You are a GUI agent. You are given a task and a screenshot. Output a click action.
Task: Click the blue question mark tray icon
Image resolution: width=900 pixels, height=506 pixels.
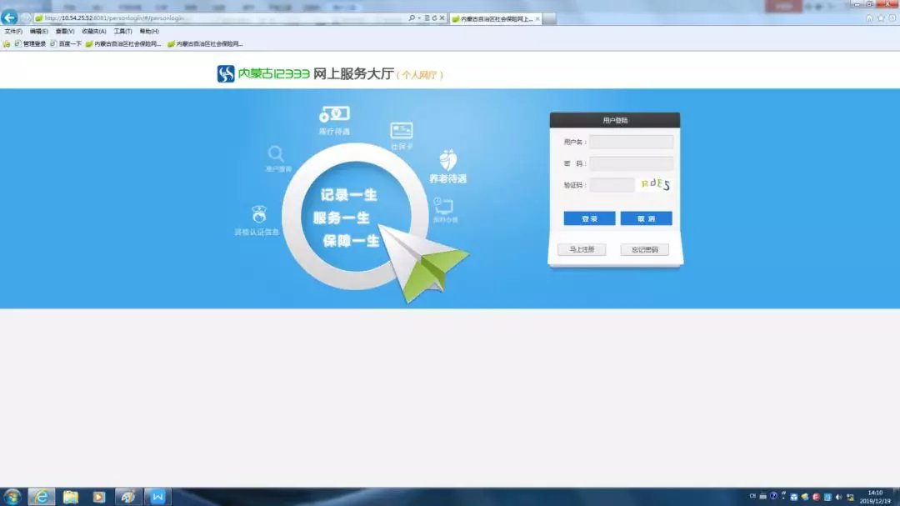point(773,496)
